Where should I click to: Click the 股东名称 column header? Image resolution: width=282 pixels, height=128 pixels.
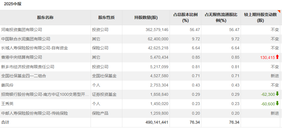click(45, 18)
